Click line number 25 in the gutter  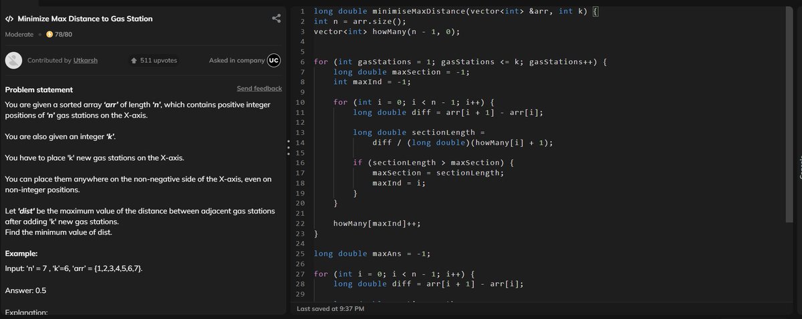[300, 254]
